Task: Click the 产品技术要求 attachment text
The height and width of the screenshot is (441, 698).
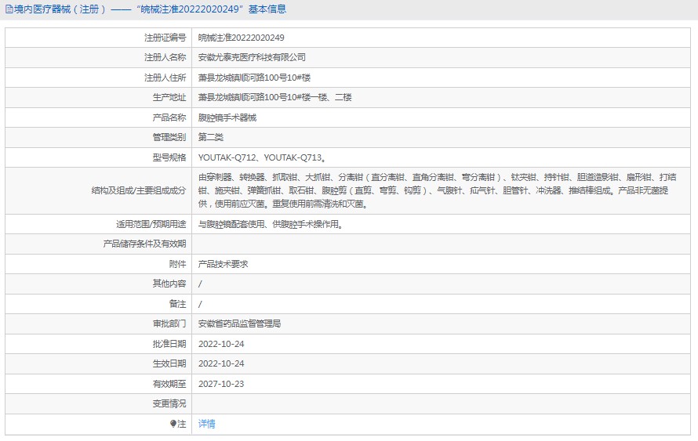Action: (223, 264)
